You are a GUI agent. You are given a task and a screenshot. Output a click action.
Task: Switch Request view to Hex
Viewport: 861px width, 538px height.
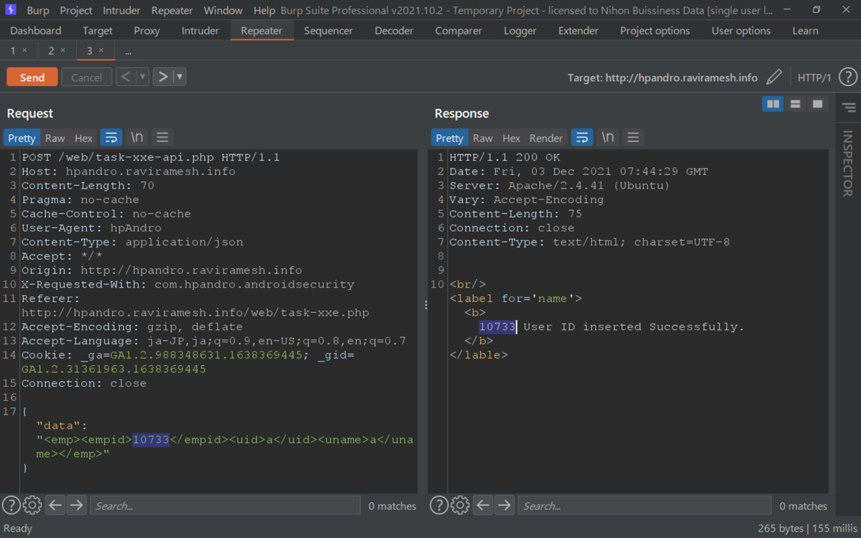[x=84, y=138]
